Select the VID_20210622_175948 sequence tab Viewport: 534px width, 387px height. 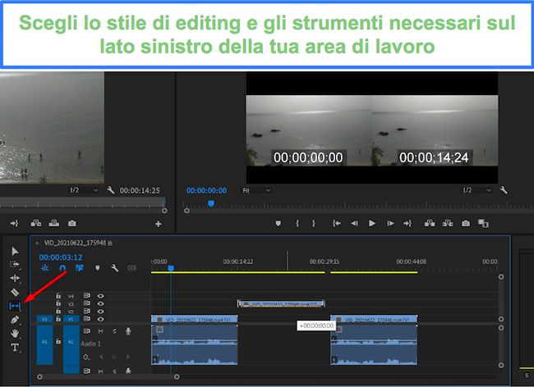point(75,243)
